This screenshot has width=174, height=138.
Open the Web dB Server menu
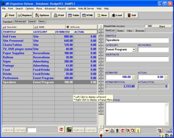coord(86,8)
